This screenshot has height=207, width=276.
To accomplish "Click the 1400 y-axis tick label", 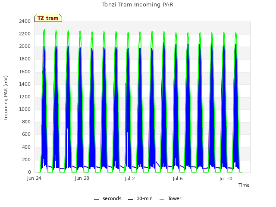I will 25,85.
